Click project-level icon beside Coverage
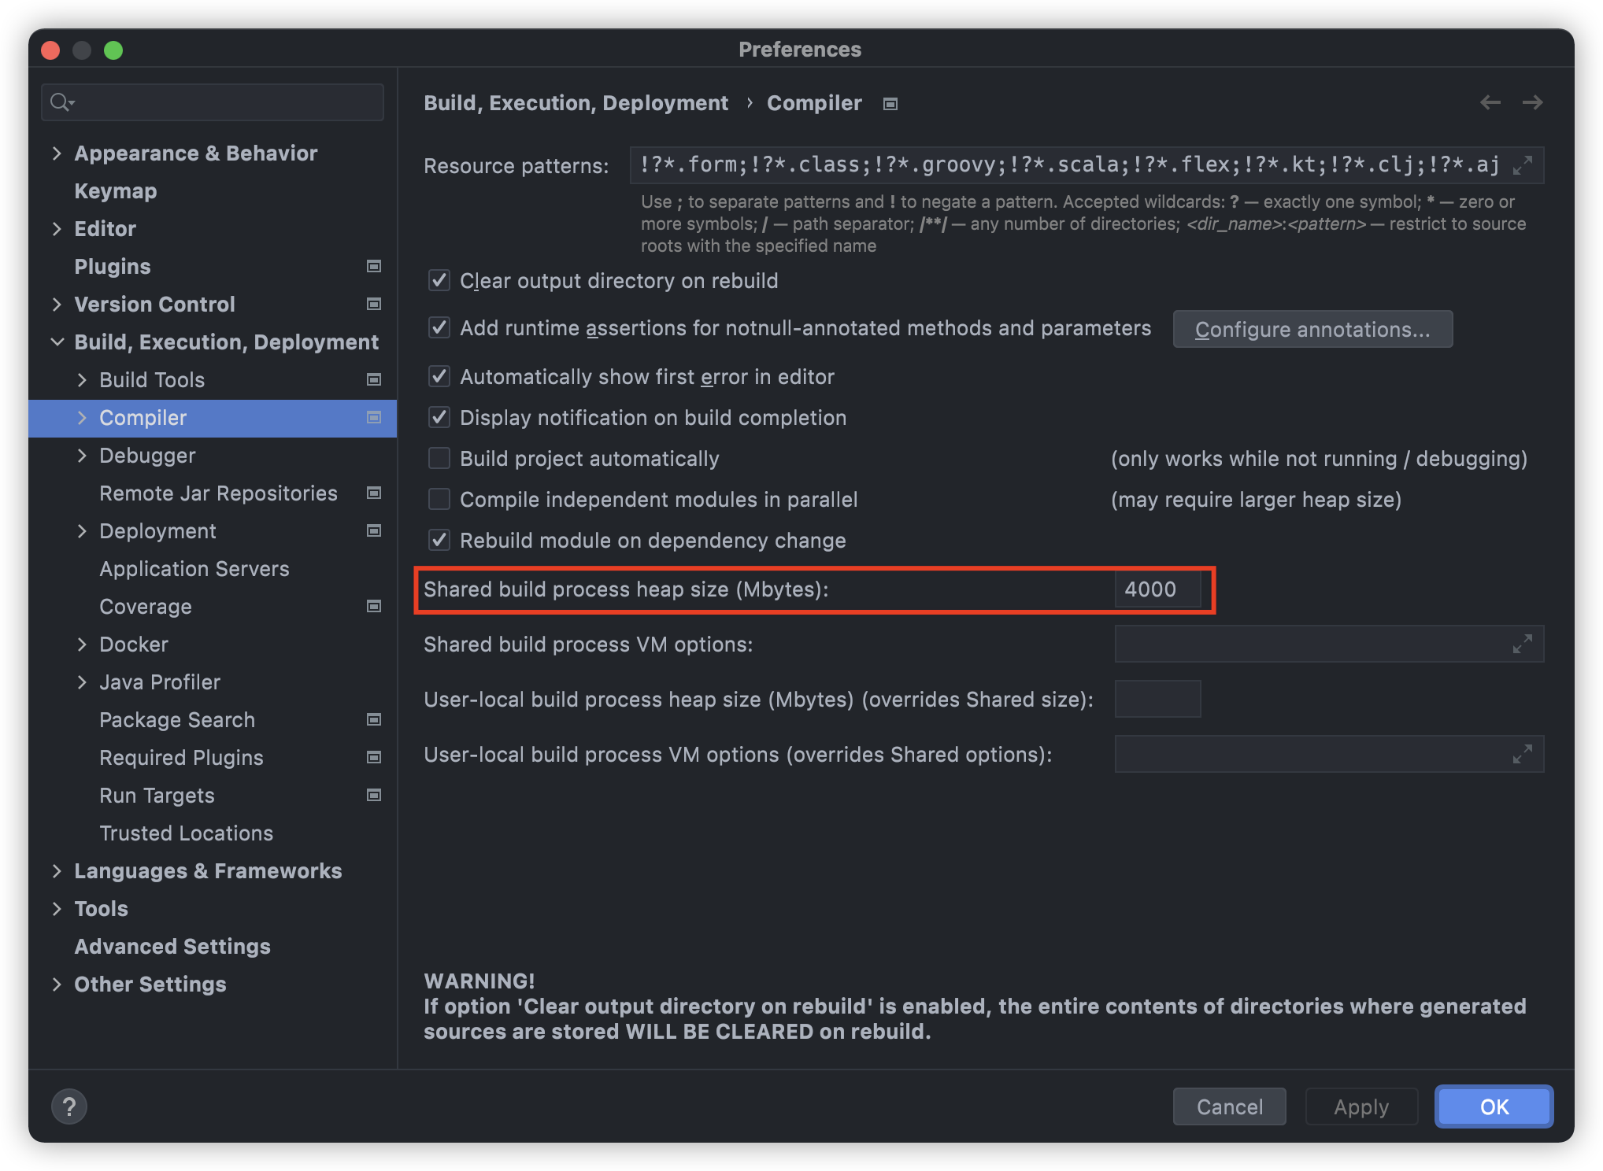Image resolution: width=1603 pixels, height=1171 pixels. [374, 606]
